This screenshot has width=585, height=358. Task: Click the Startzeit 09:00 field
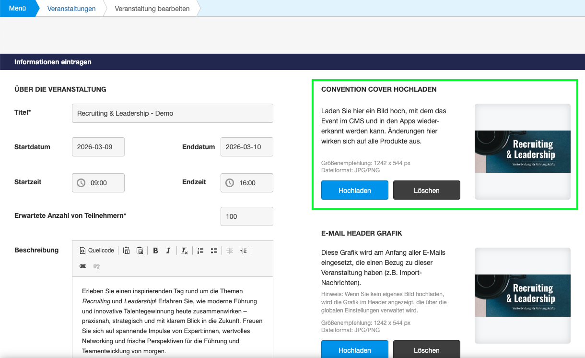(98, 183)
